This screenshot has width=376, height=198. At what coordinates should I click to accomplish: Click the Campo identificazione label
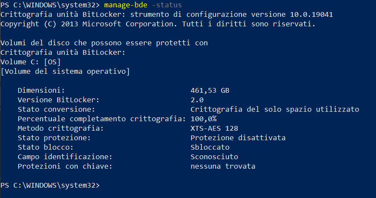tap(65, 157)
